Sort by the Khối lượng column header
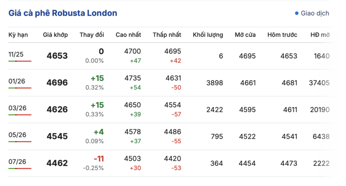The image size is (346, 186). [208, 35]
